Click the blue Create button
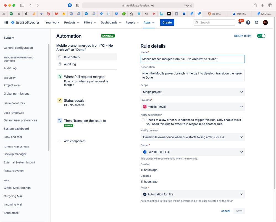This screenshot has height=222, width=276. pos(167,23)
